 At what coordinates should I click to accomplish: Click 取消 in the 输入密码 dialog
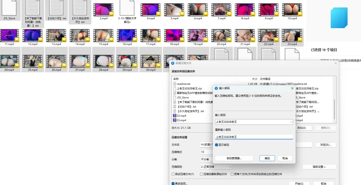(x=285, y=158)
